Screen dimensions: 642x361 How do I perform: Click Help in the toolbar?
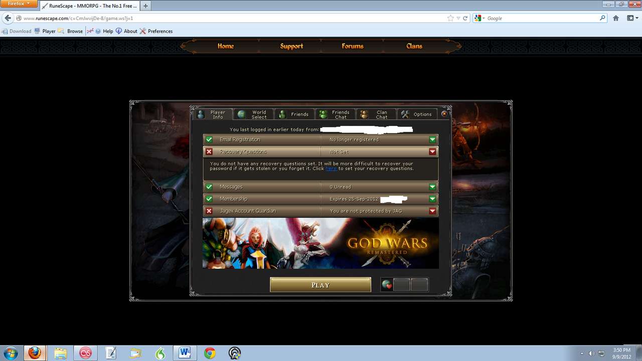click(104, 31)
